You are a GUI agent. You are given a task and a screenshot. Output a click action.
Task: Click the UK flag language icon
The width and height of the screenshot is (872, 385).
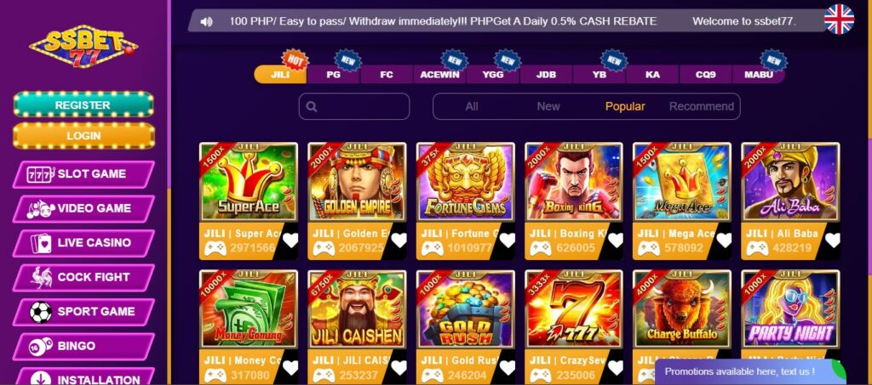[839, 20]
